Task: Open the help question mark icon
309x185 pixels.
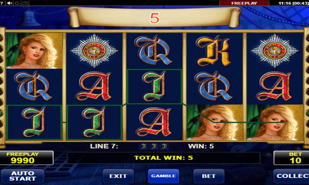Action: click(2, 3)
